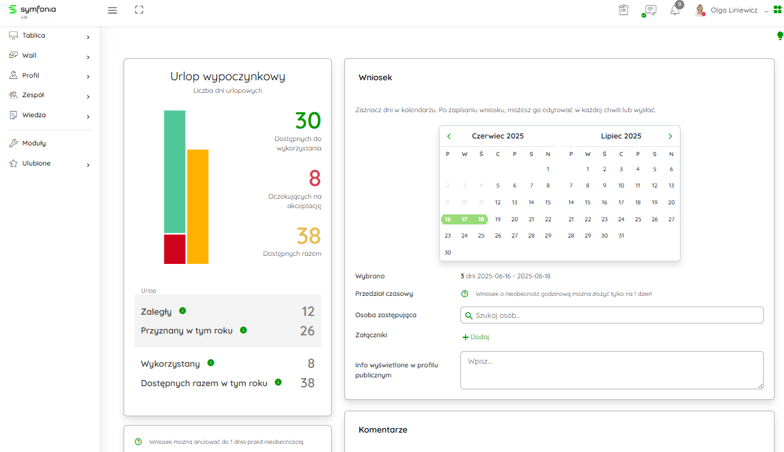This screenshot has width=784, height=452.
Task: Expand the Zespół submenu
Action: pos(49,95)
